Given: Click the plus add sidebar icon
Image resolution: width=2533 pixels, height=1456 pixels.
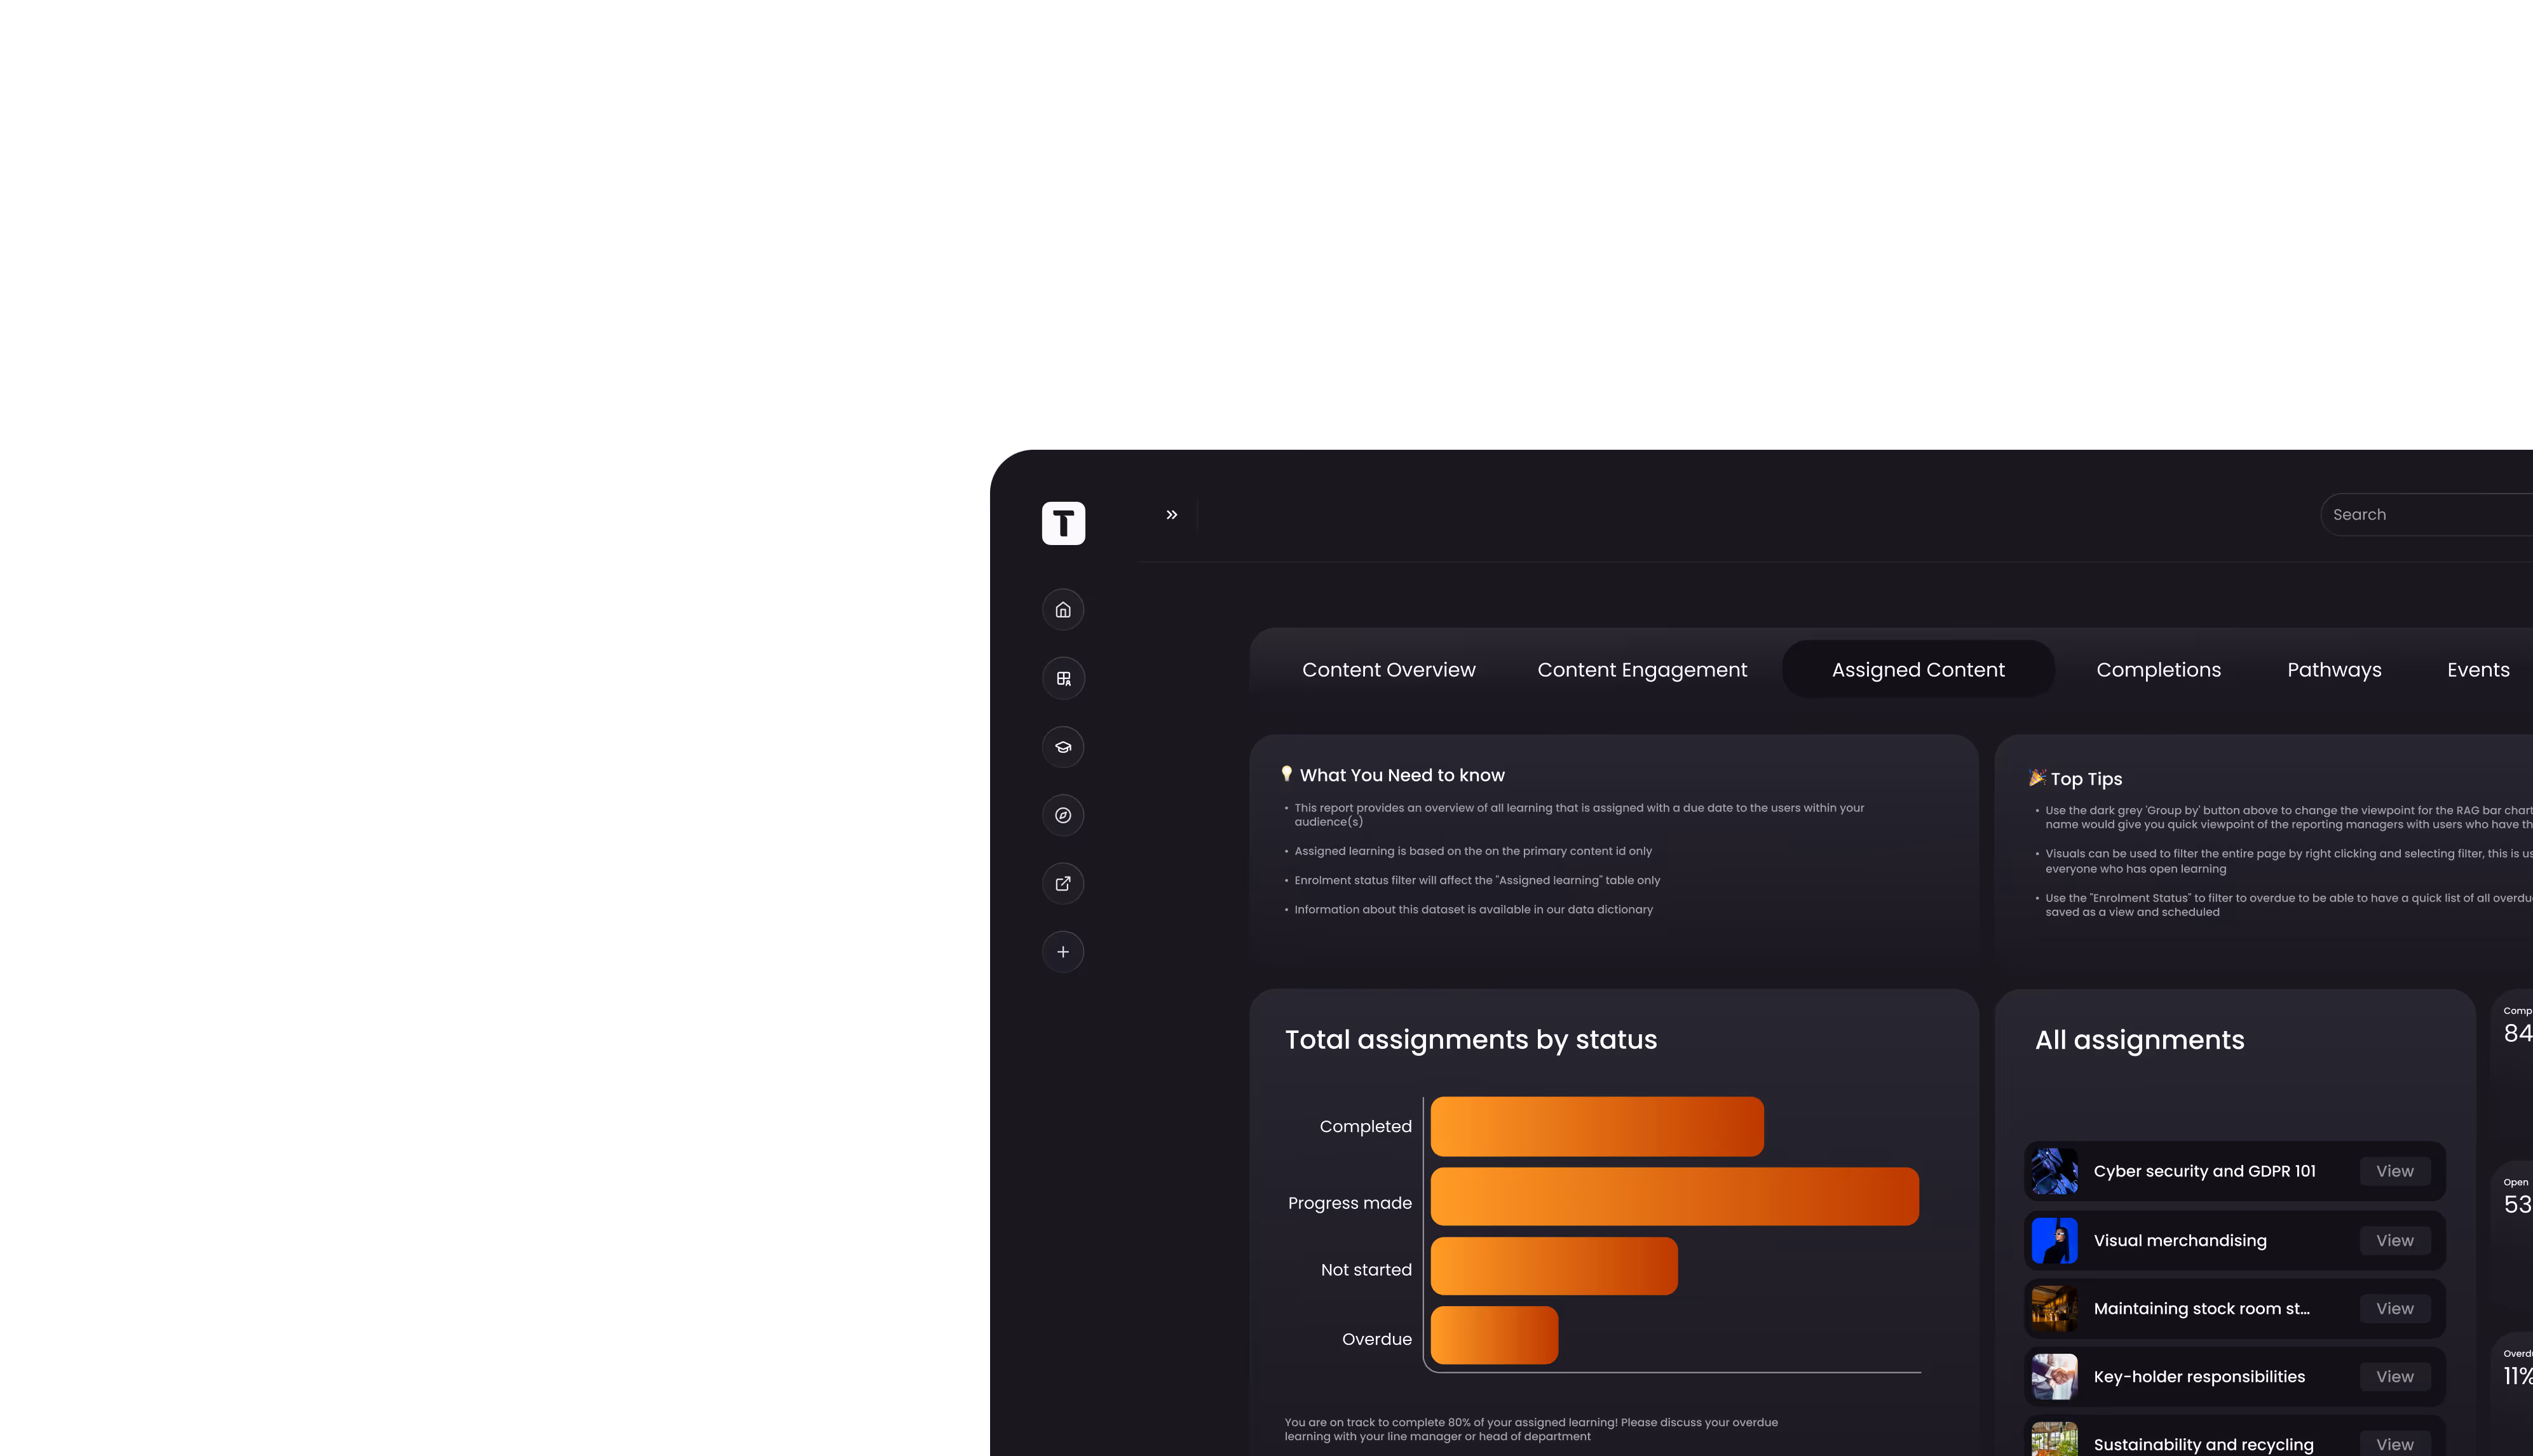Looking at the screenshot, I should (1063, 952).
